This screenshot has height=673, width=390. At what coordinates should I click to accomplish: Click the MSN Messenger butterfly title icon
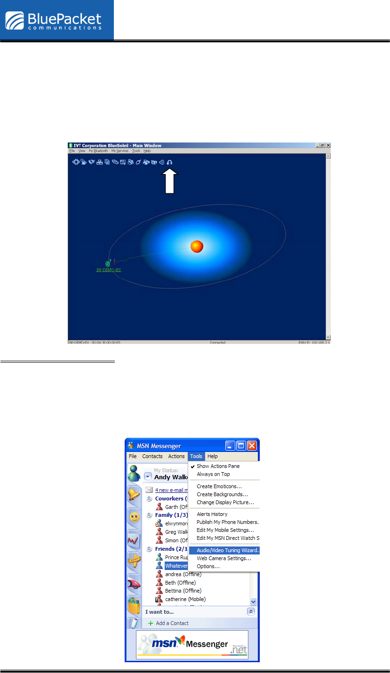point(131,446)
